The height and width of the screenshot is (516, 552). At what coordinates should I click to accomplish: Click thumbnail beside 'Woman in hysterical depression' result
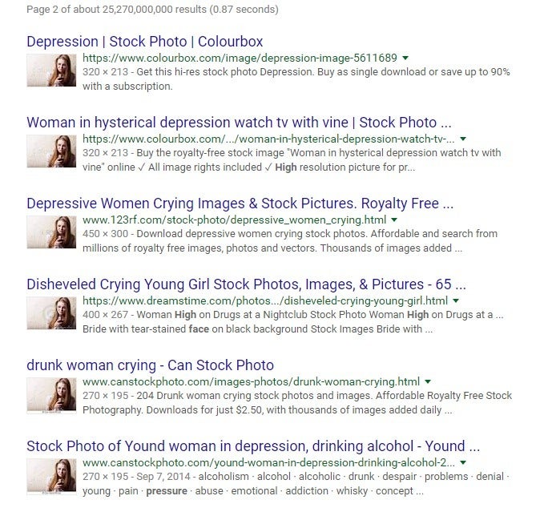tap(51, 151)
